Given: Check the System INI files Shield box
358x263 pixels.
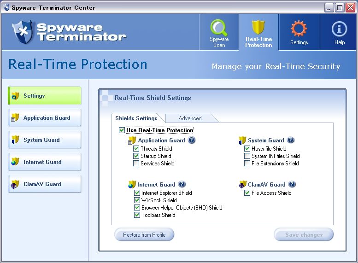Looking at the screenshot, I should 247,156.
